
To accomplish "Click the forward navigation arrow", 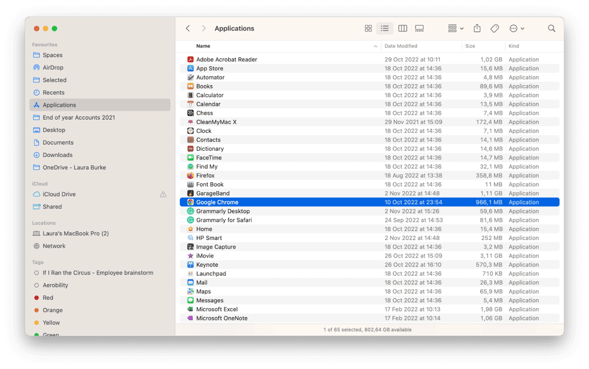I will (x=203, y=28).
